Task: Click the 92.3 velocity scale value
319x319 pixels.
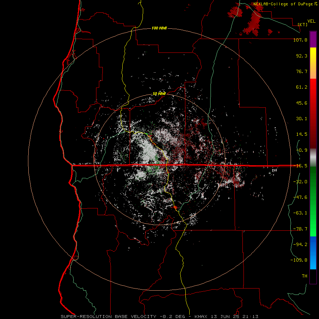Action: pos(302,56)
